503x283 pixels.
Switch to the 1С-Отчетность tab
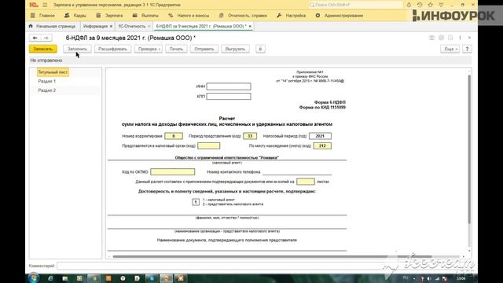tap(131, 26)
